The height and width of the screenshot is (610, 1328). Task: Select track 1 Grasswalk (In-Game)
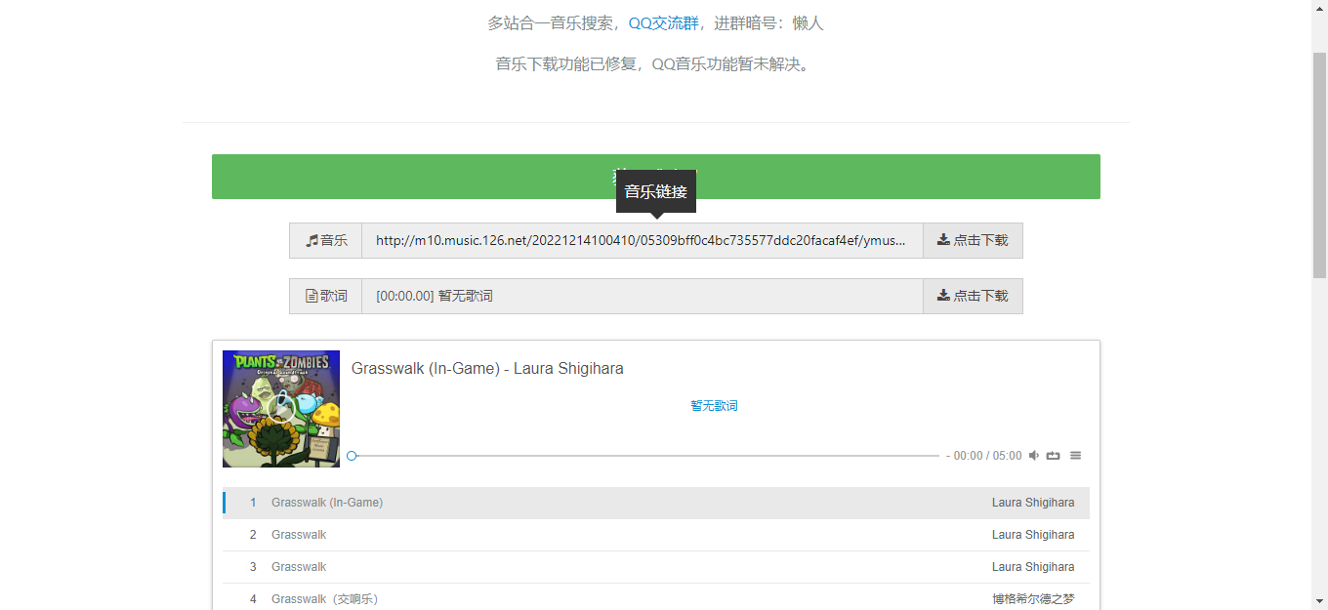click(656, 503)
